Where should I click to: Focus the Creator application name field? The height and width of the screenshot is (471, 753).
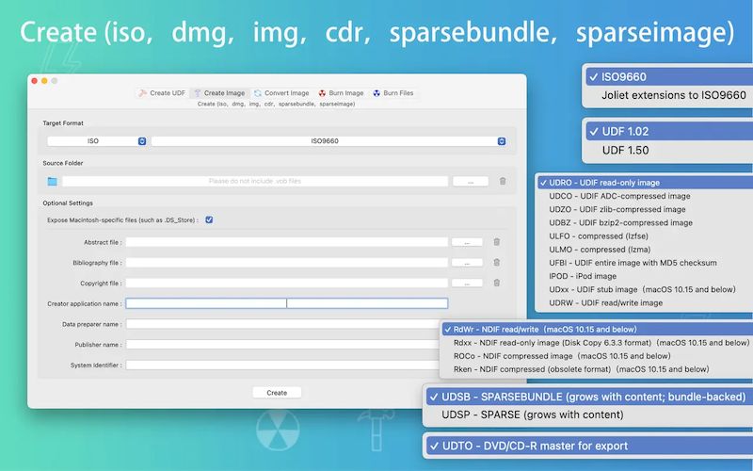[x=287, y=303]
